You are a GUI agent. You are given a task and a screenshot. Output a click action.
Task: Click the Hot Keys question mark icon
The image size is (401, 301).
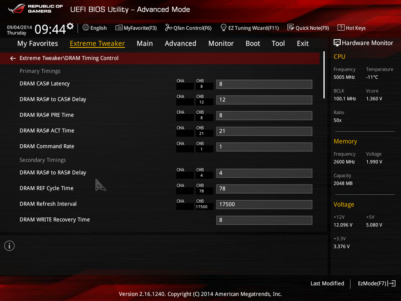[x=341, y=27]
